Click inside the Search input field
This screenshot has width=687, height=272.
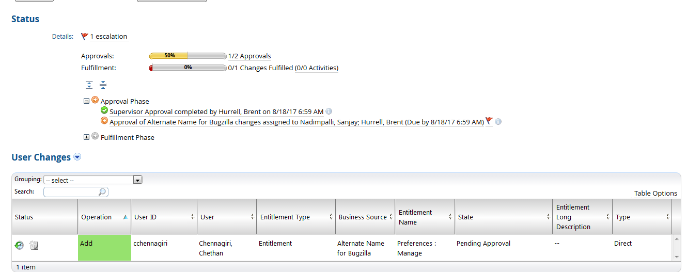(x=71, y=192)
